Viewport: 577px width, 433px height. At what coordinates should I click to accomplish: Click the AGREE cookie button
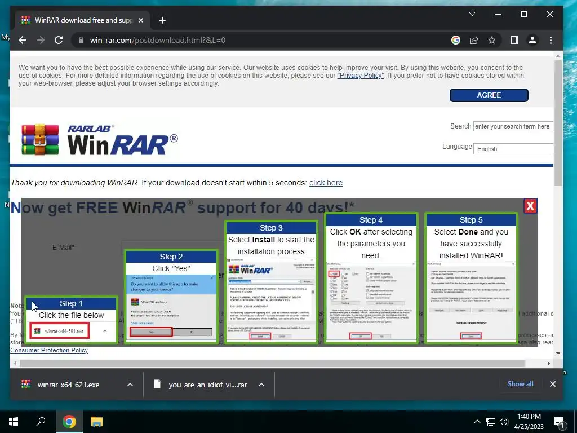pos(489,95)
